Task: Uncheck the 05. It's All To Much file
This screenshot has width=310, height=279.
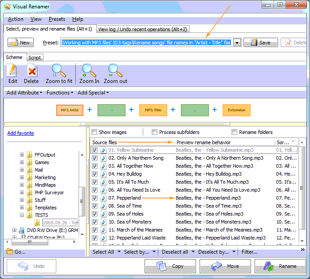Action: (95, 182)
